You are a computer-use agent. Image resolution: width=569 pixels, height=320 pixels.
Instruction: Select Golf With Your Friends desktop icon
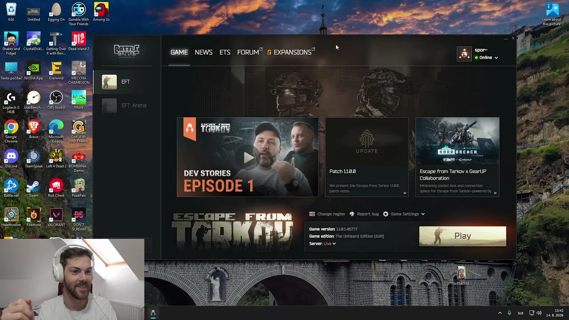[x=79, y=132]
